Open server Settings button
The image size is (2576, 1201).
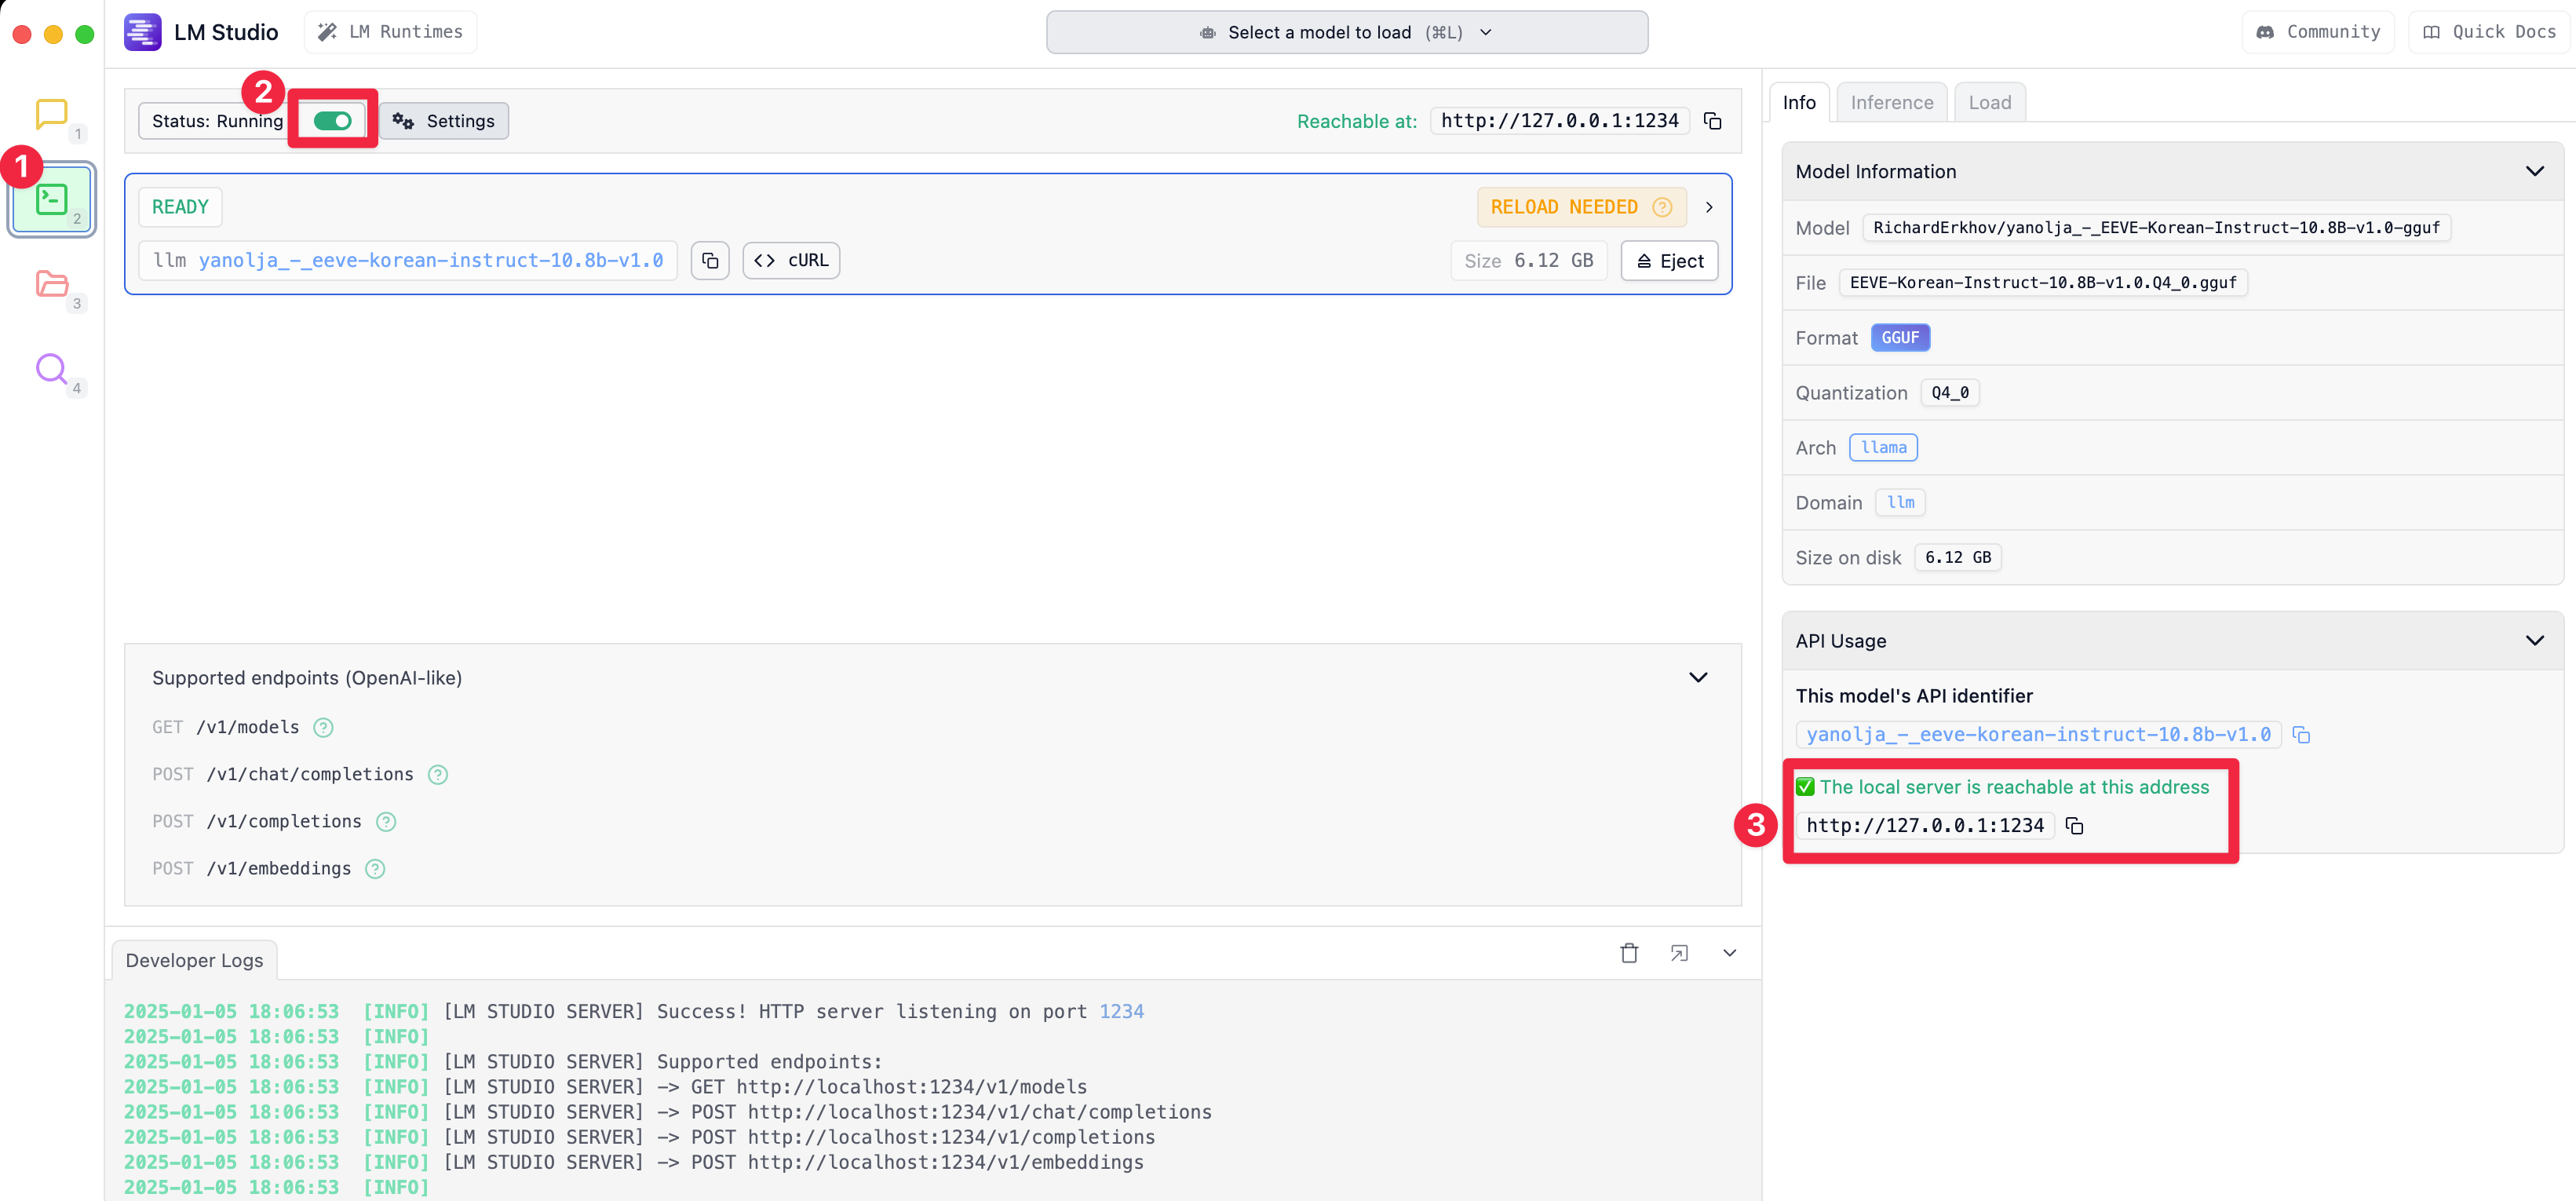(x=444, y=121)
